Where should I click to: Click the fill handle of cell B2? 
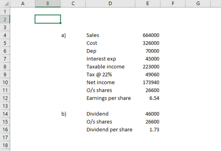click(60, 23)
